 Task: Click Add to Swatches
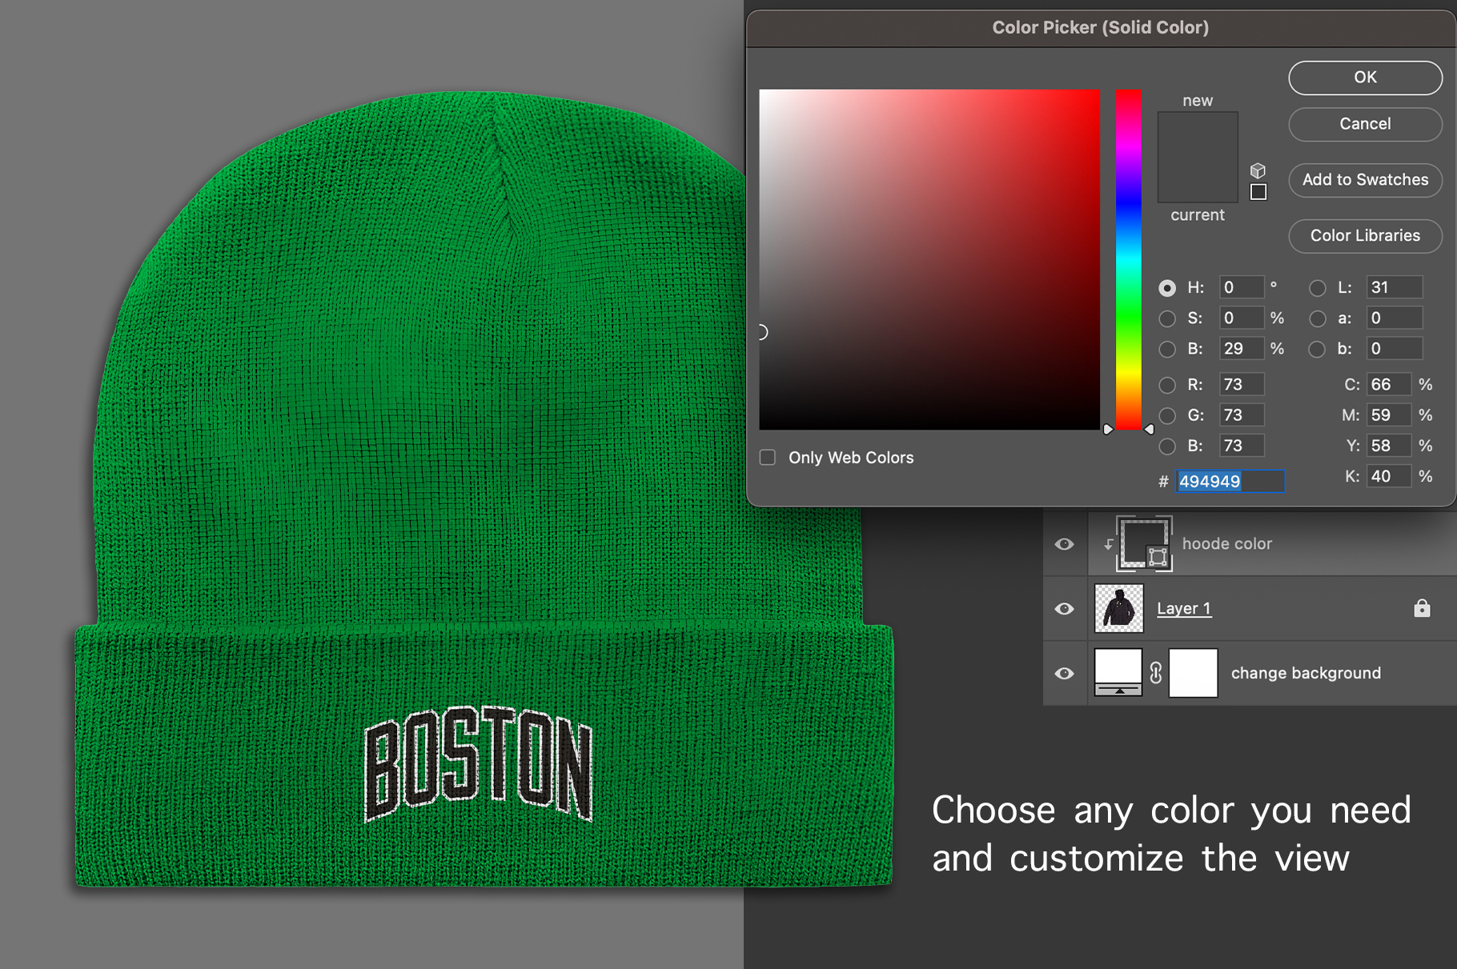1365,180
